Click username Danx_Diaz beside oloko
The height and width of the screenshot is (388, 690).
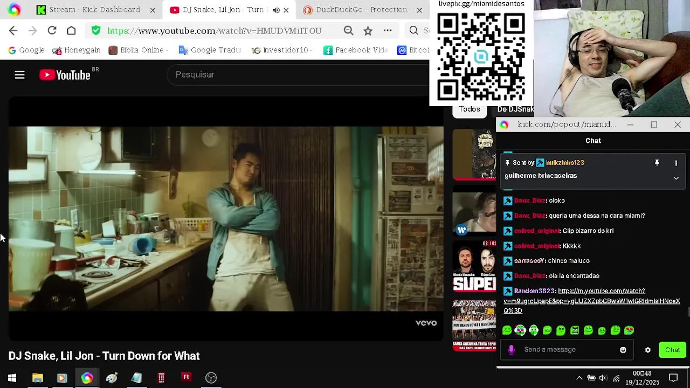[x=529, y=200]
